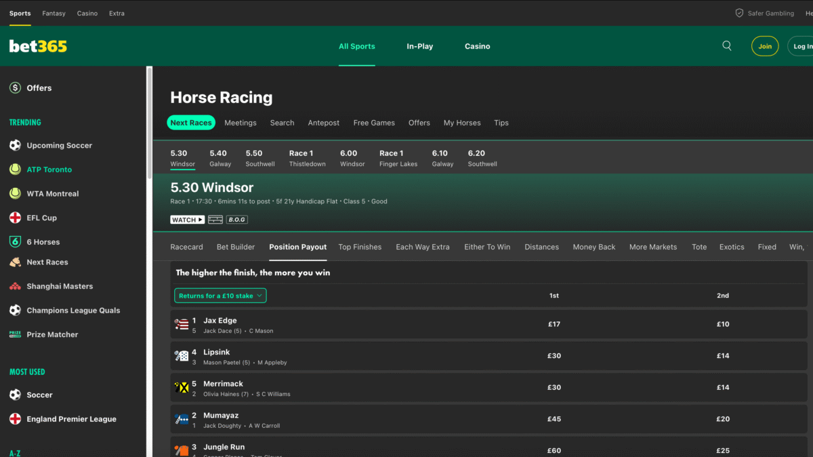Open Casino in main header

(x=478, y=46)
